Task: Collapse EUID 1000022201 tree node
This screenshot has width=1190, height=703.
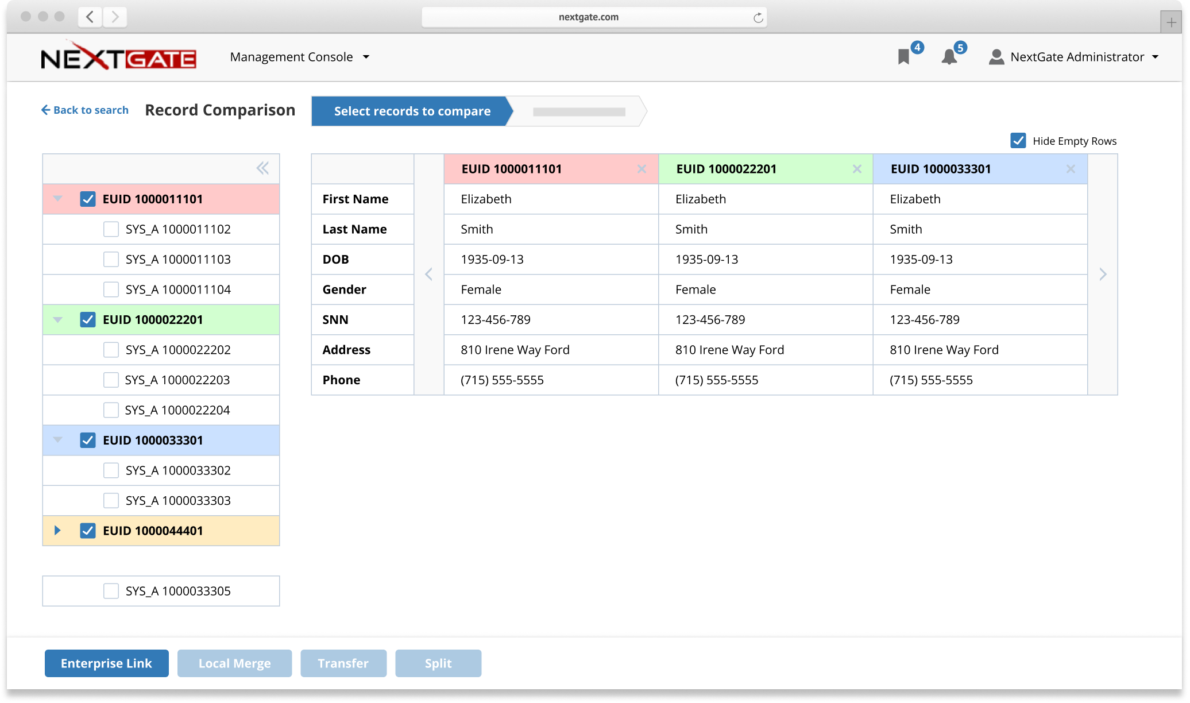Action: tap(57, 319)
